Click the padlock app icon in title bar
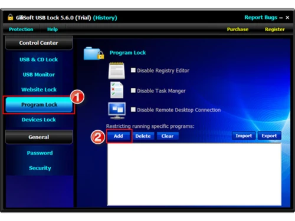Image resolution: width=295 pixels, height=221 pixels. tap(10, 17)
